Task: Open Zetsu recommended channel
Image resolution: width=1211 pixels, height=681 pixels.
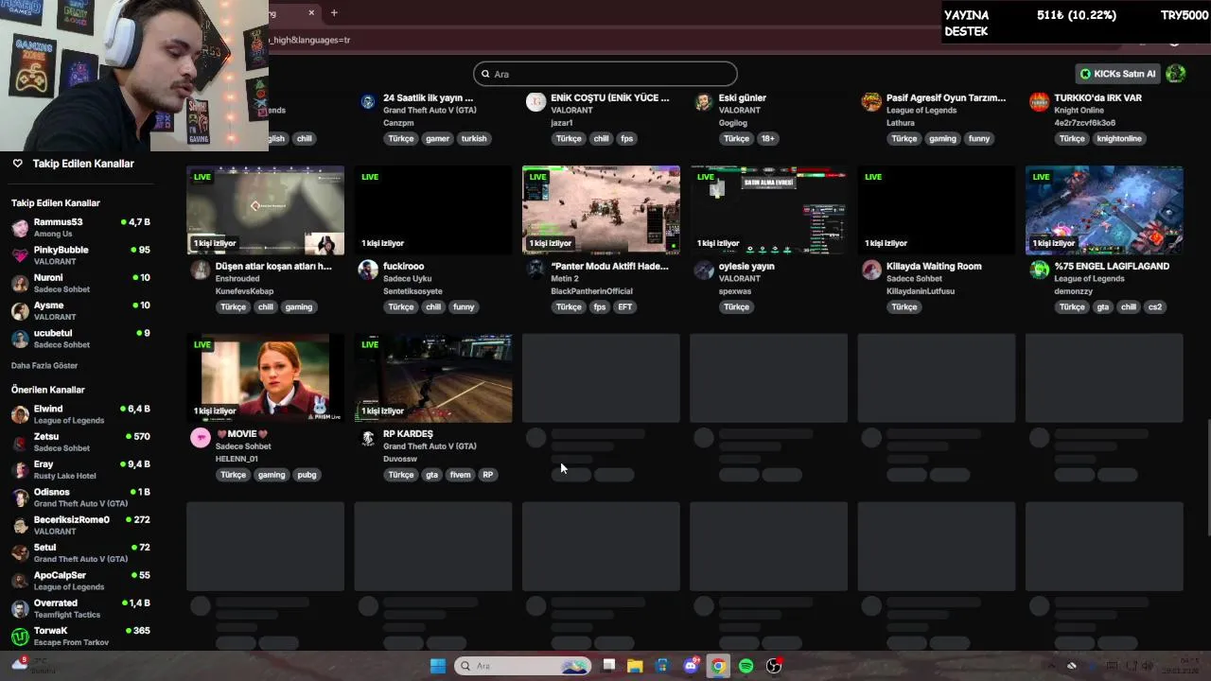Action: [x=80, y=442]
